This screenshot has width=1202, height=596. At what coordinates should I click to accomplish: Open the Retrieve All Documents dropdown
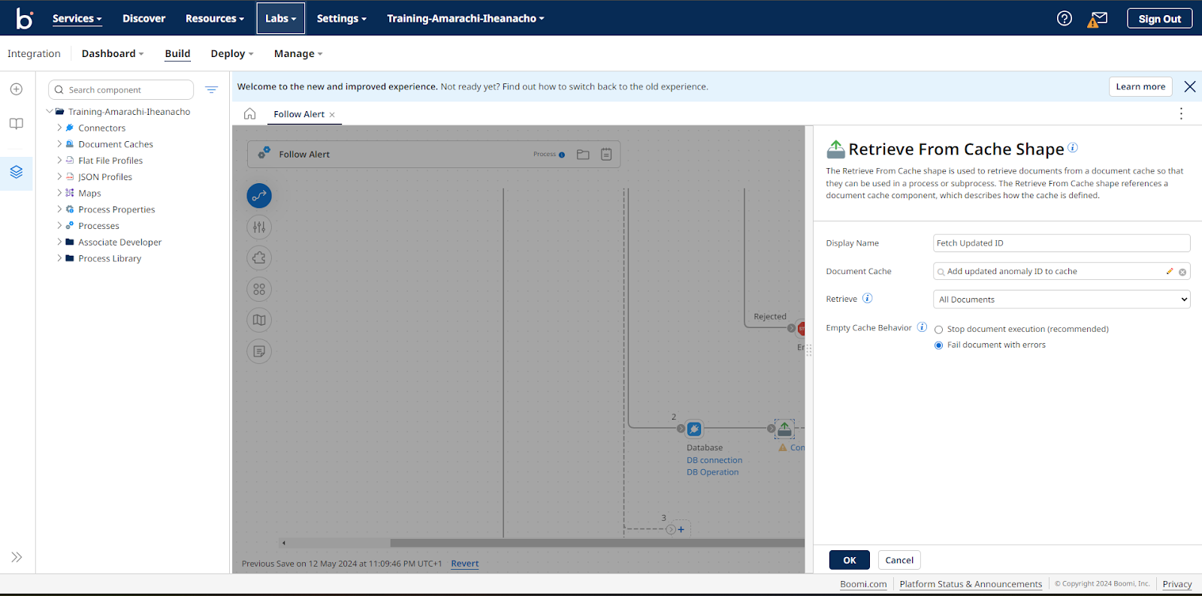point(1062,300)
